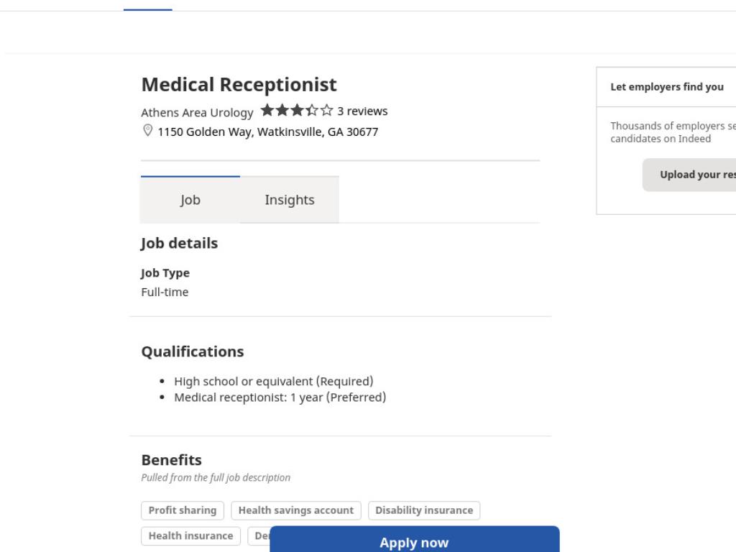Select the Profit sharing benefit tag
Viewport: 736px width, 552px height.
183,510
